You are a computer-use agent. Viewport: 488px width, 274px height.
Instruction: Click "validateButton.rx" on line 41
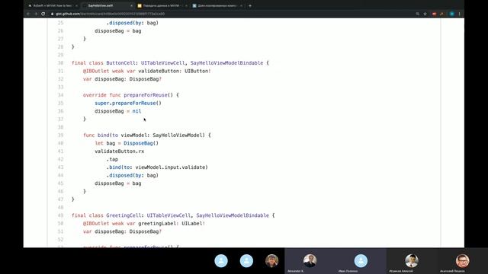click(x=119, y=151)
